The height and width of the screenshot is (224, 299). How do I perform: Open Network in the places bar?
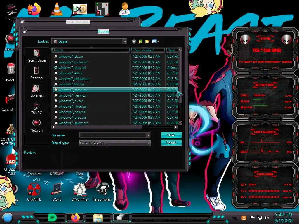click(x=36, y=126)
